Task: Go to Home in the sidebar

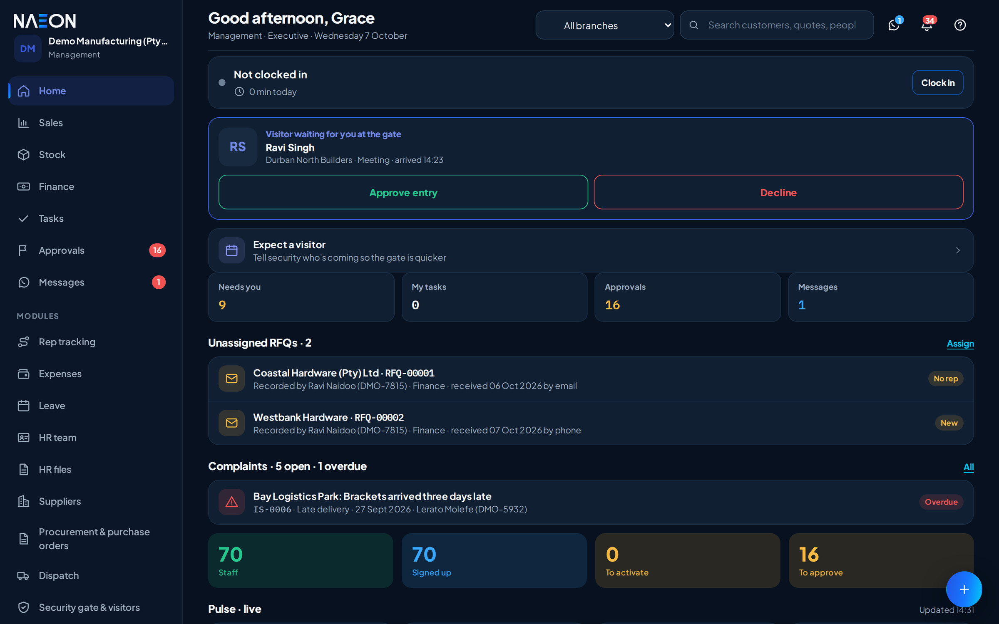Action: (91, 91)
